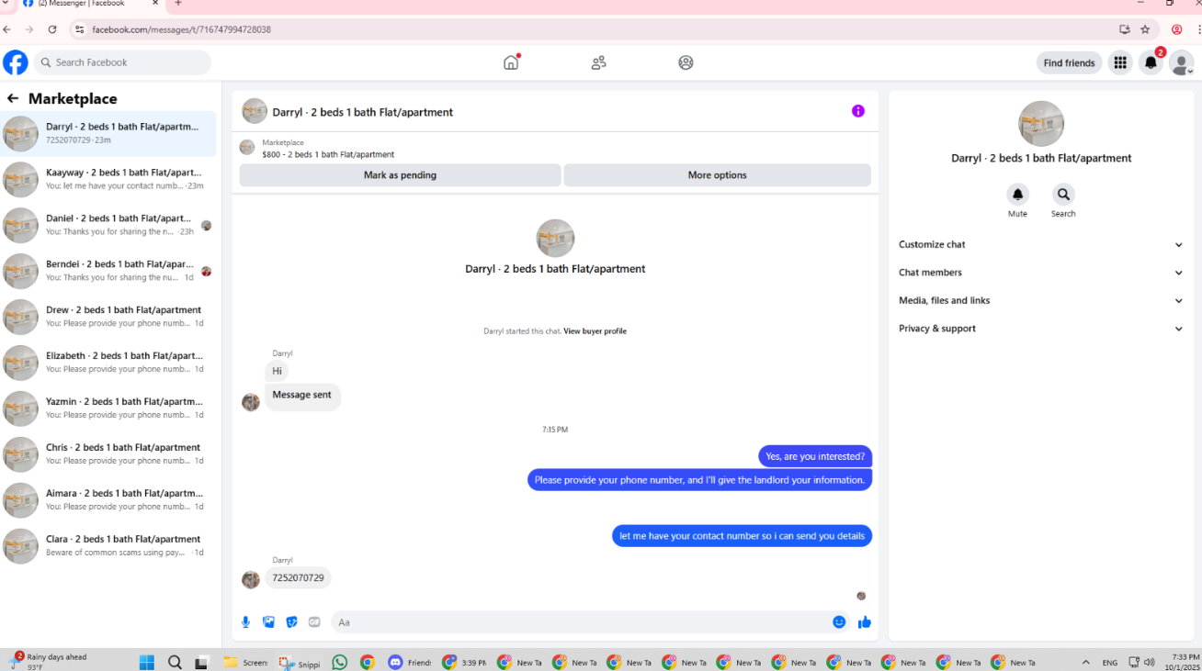Open the Aimara conversation
Image resolution: width=1202 pixels, height=671 pixels.
[108, 500]
